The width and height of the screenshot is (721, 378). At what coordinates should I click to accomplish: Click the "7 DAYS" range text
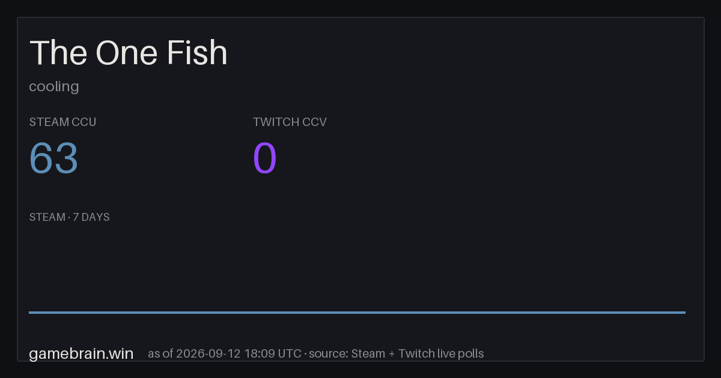point(91,217)
